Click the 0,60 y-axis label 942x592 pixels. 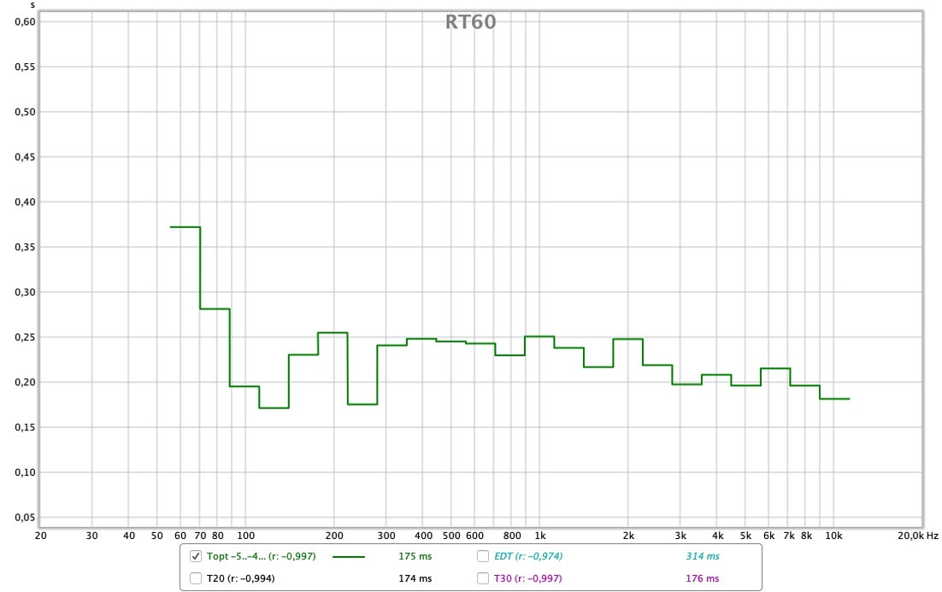click(x=26, y=21)
